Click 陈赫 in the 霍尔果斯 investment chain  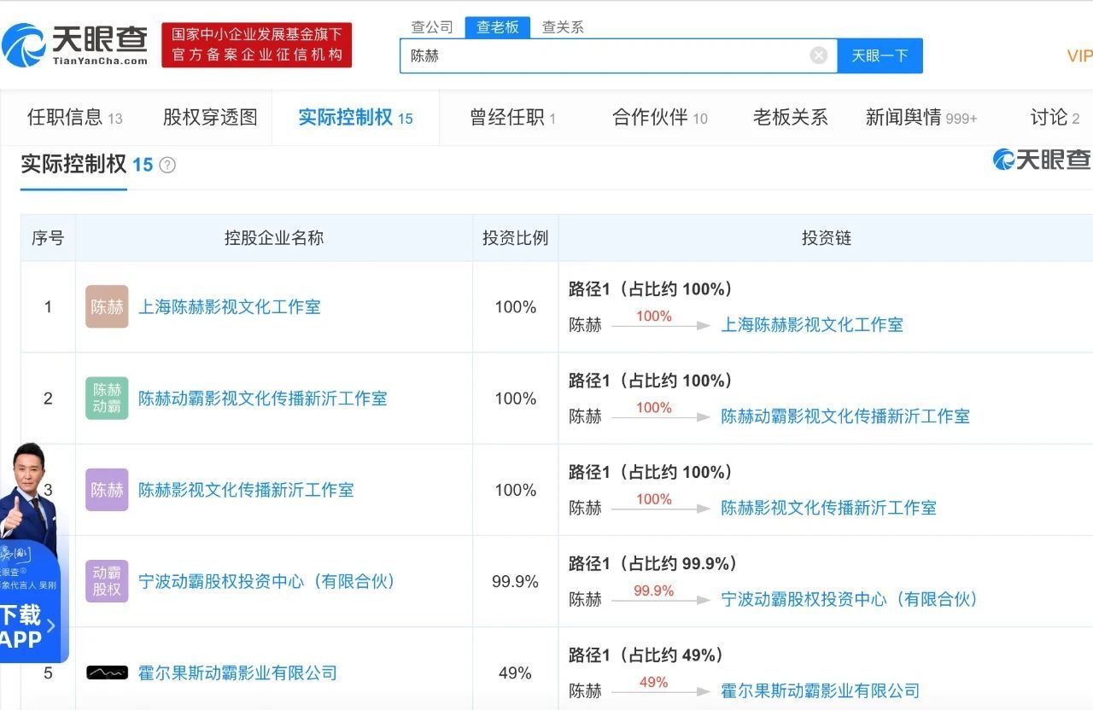pos(585,690)
